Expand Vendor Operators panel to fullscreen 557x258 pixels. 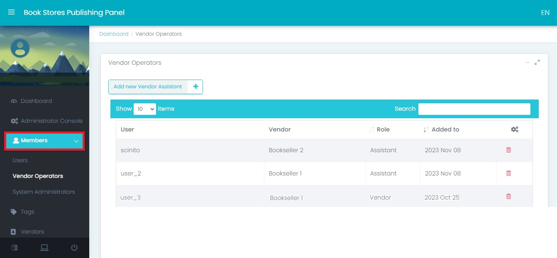click(537, 63)
